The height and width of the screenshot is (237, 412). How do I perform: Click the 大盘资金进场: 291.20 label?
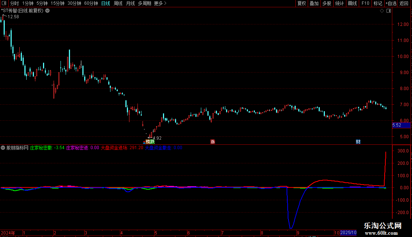pyautogui.click(x=122, y=148)
